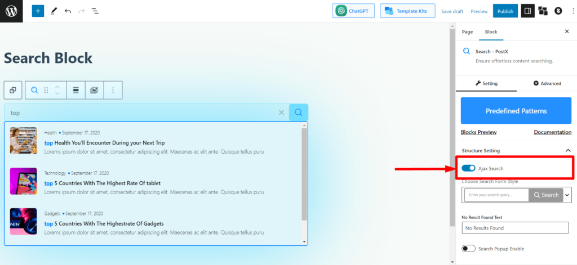577x265 pixels.
Task: Open the PostX blocks panel icon
Action: [543, 11]
